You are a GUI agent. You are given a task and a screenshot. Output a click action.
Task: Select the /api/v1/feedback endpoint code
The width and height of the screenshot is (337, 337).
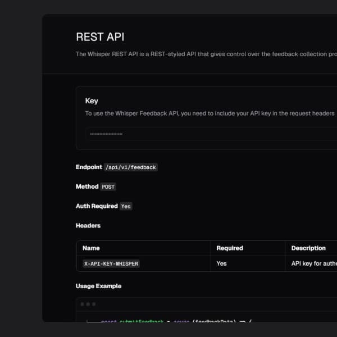(x=131, y=167)
